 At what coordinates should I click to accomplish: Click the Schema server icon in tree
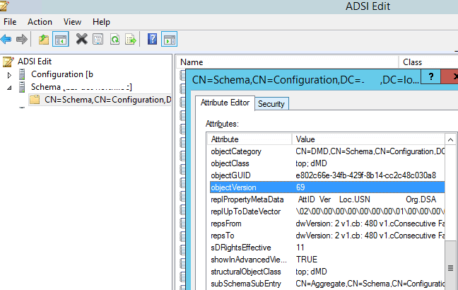22,87
